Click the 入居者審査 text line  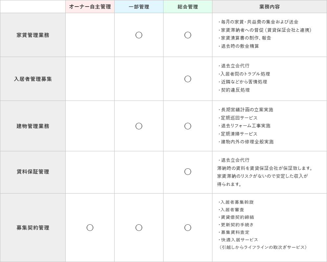point(232,210)
